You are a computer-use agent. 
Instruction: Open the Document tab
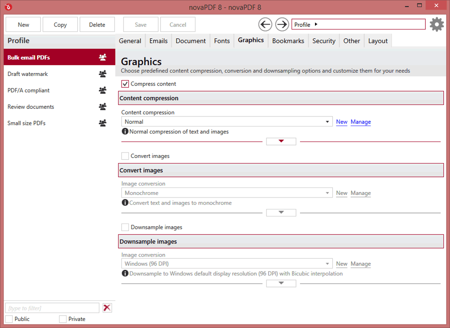191,41
